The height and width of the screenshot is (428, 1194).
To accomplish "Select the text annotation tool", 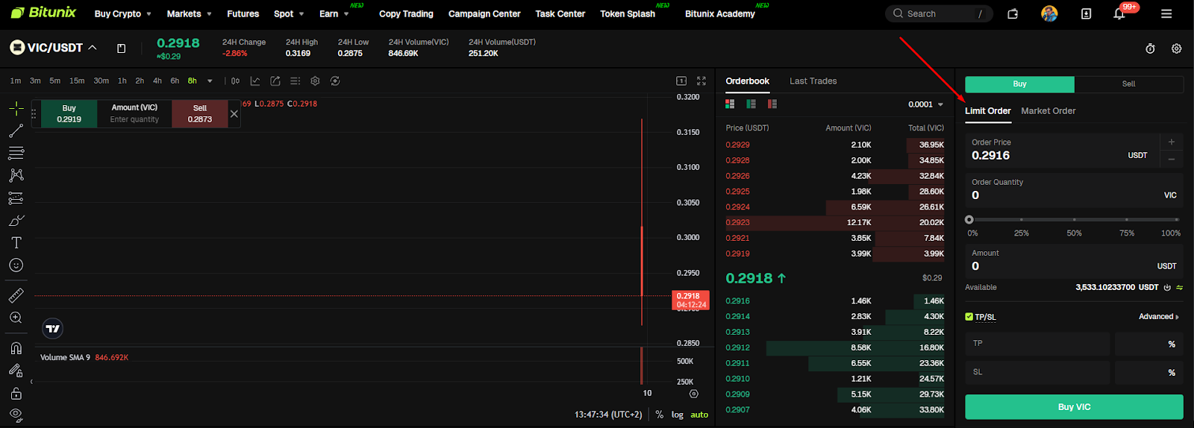I will [x=16, y=243].
